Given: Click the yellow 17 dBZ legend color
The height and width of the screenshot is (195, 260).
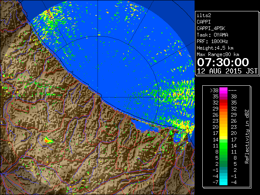Looking at the screenshot, I should click(x=223, y=133).
